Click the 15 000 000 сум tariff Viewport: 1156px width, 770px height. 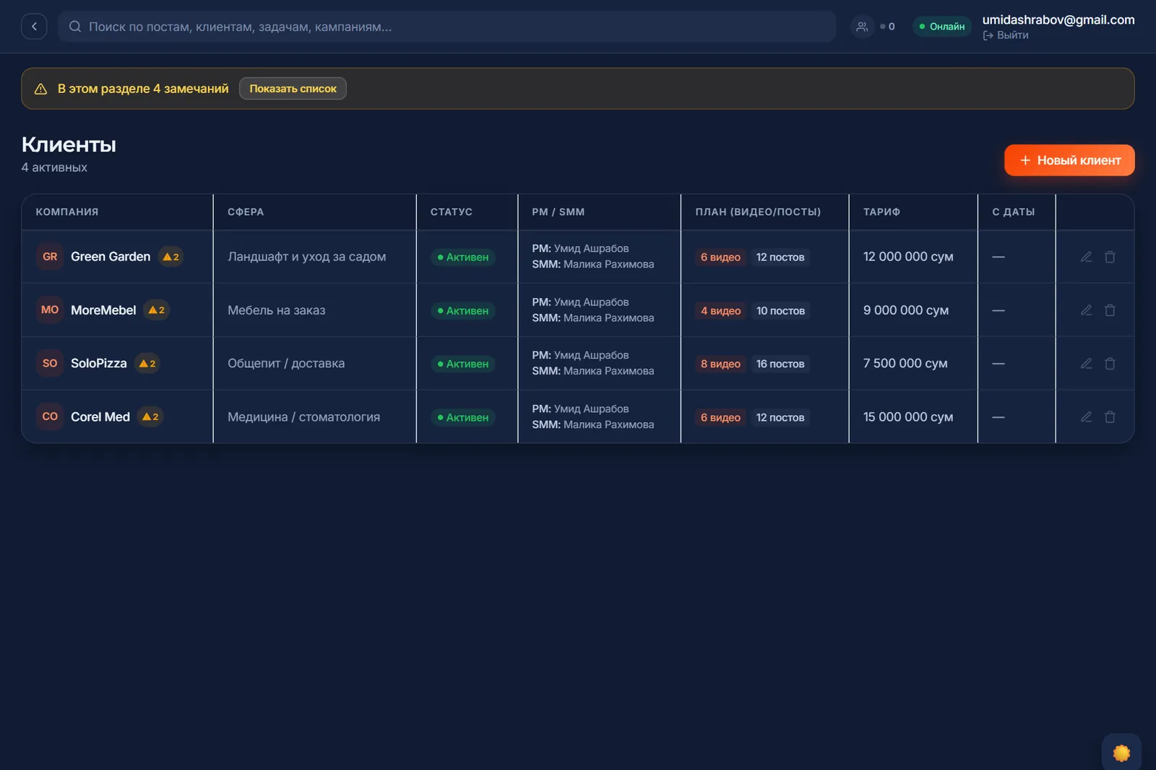908,417
